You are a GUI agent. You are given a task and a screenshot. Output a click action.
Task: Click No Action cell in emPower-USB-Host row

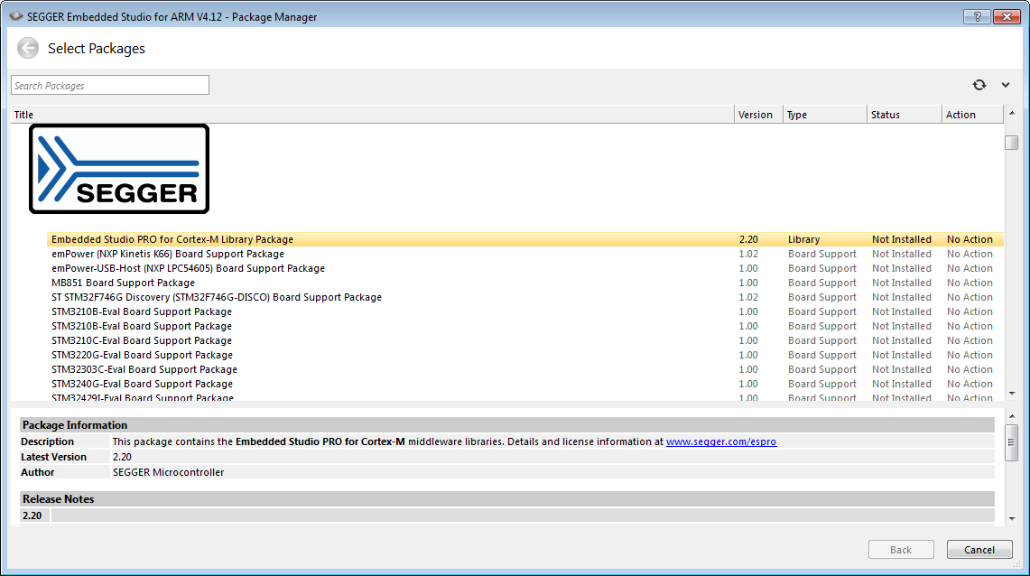coord(970,269)
